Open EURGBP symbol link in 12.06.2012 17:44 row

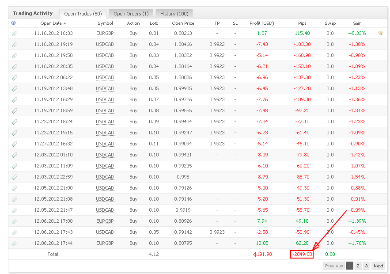105,243
